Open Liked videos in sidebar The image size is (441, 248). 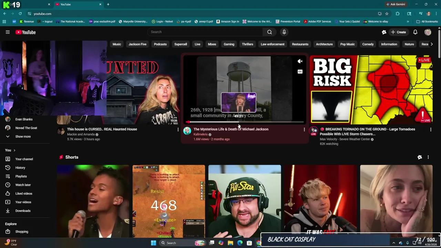click(24, 194)
